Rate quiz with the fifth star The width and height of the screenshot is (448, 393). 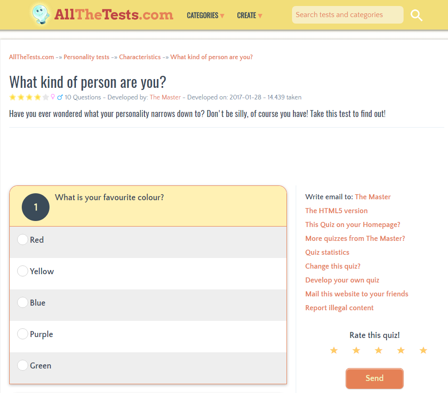[423, 350]
